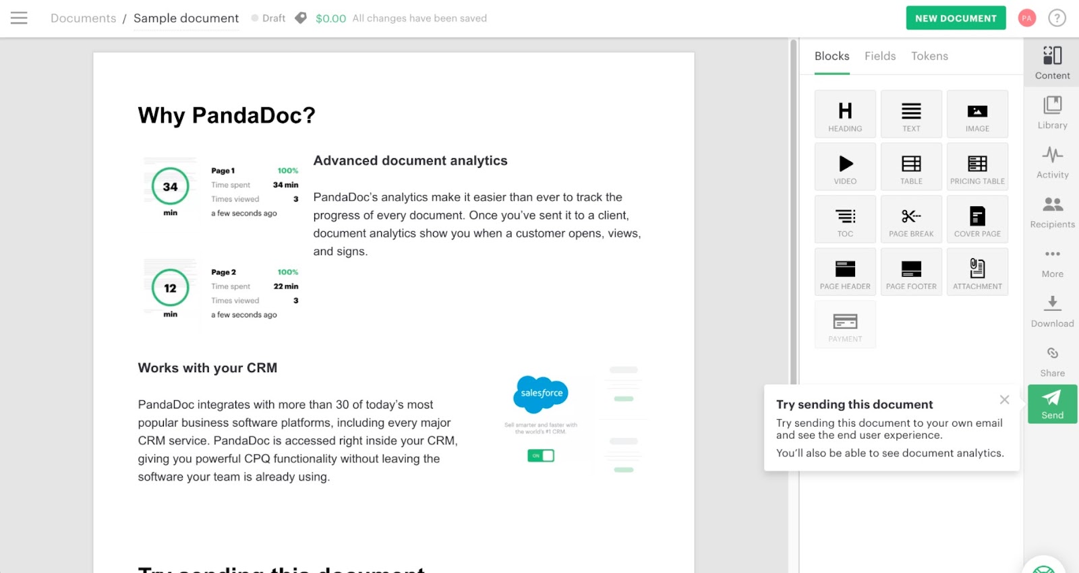Select the Payment block
The image size is (1079, 573).
845,324
